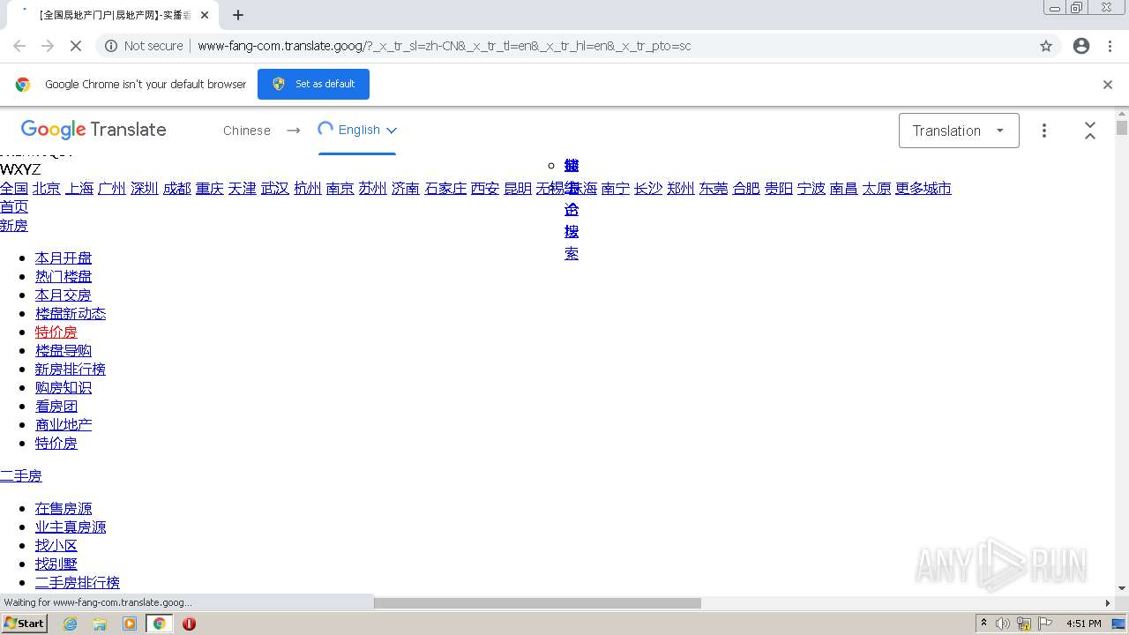Screen dimensions: 1129x635
Task: Dismiss the default browser notification bar
Action: pyautogui.click(x=1108, y=85)
